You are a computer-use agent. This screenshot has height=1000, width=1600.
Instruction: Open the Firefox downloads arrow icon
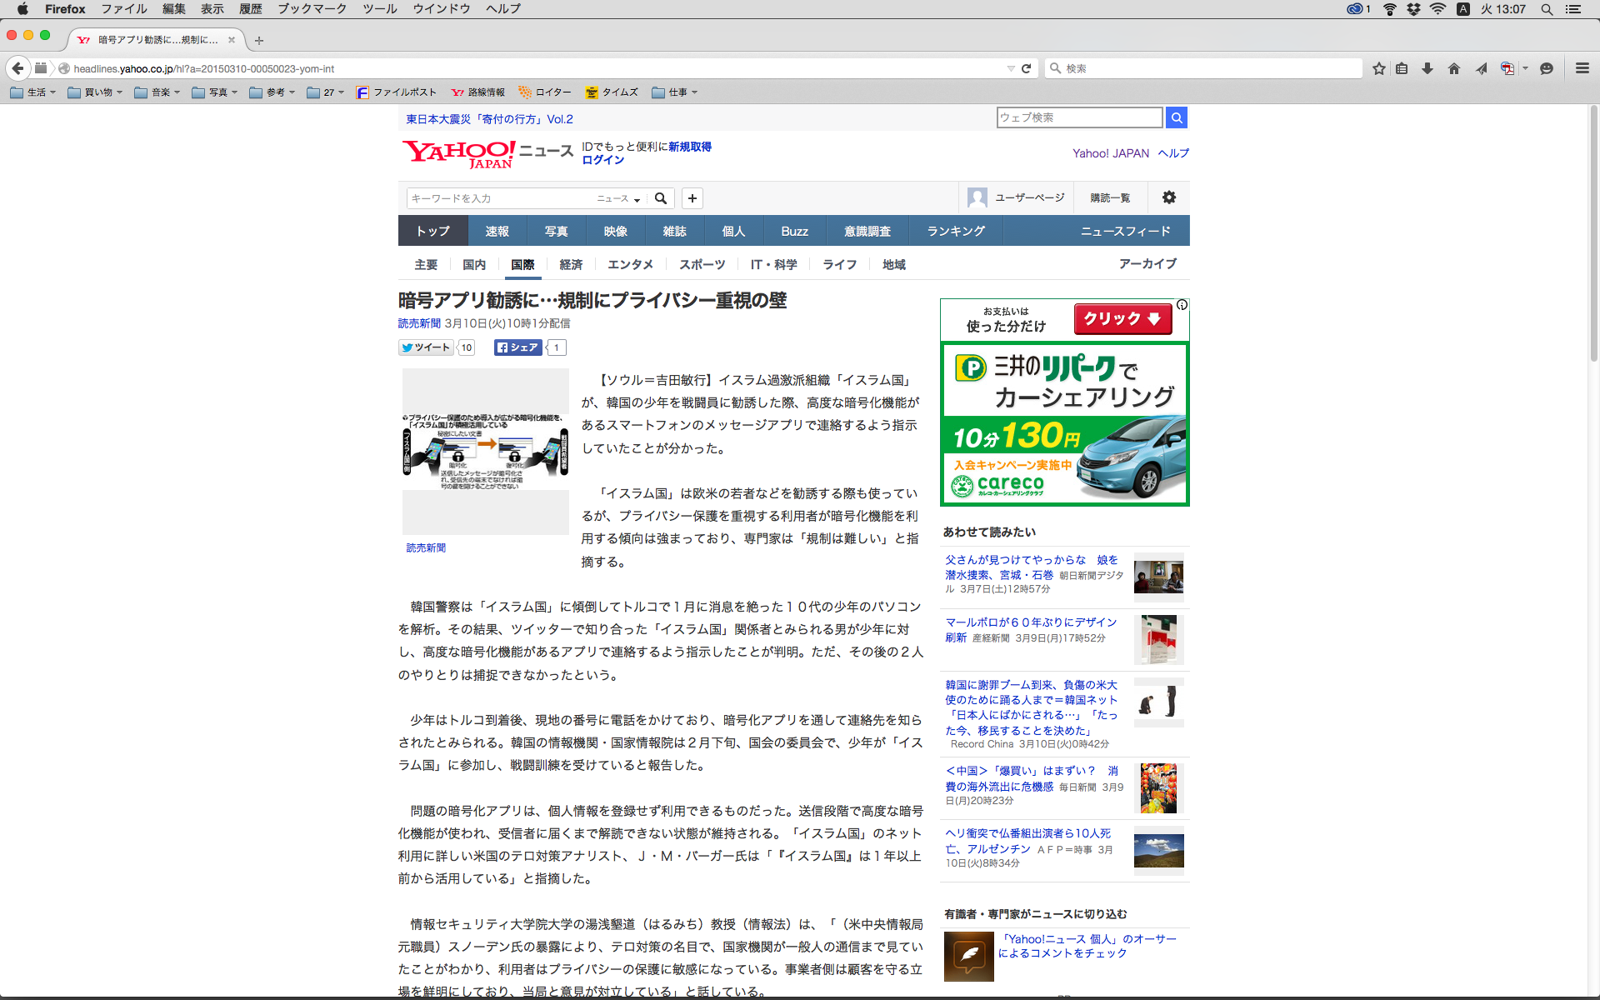(1427, 68)
